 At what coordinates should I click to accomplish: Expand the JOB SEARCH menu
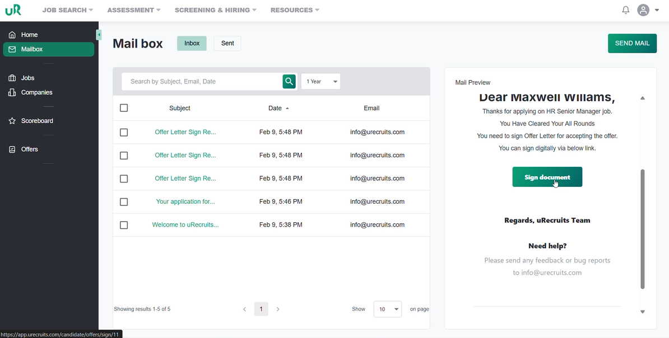(x=67, y=10)
